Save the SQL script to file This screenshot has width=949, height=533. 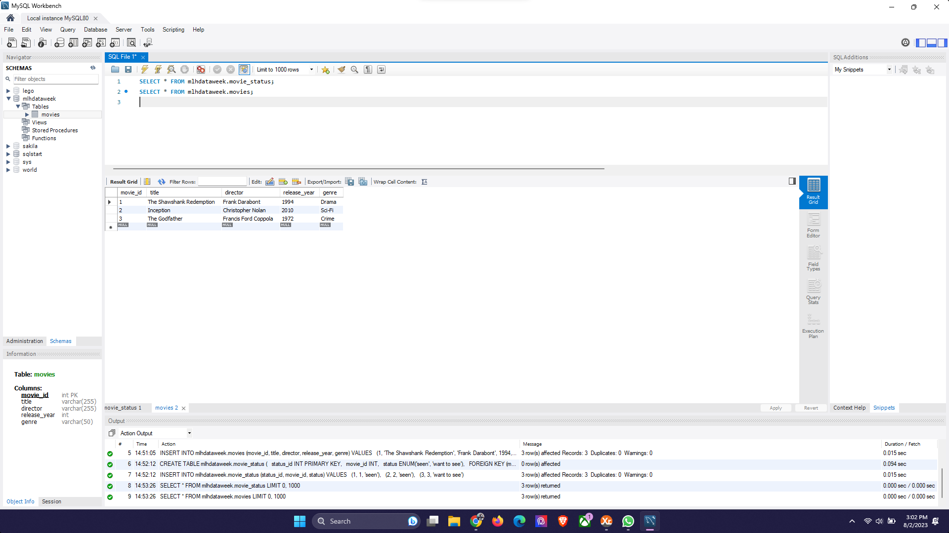tap(129, 70)
